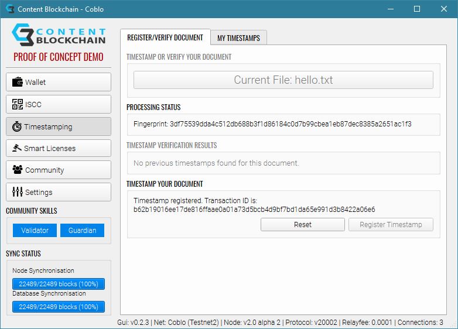Click the Settings sliders icon
Image resolution: width=458 pixels, height=329 pixels.
(17, 192)
